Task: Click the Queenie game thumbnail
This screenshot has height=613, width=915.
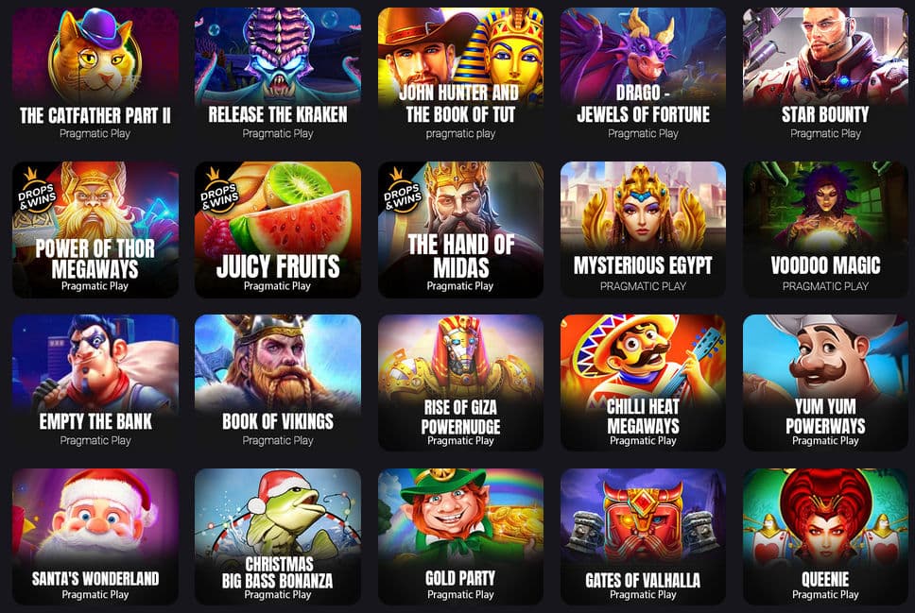Action: [825, 536]
